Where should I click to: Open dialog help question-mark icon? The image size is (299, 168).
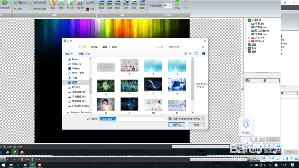tap(204, 54)
